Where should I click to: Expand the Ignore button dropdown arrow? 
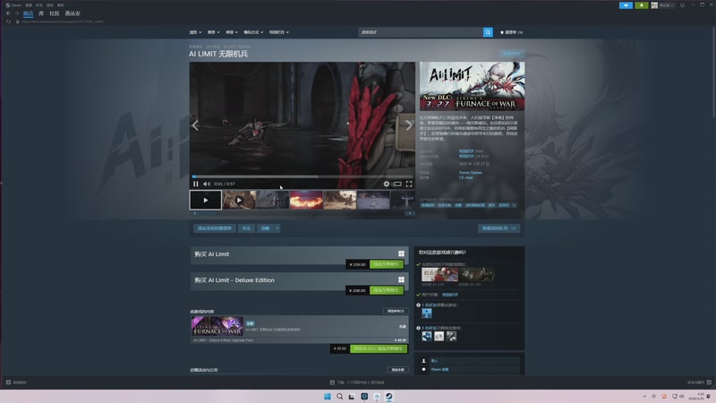(277, 228)
